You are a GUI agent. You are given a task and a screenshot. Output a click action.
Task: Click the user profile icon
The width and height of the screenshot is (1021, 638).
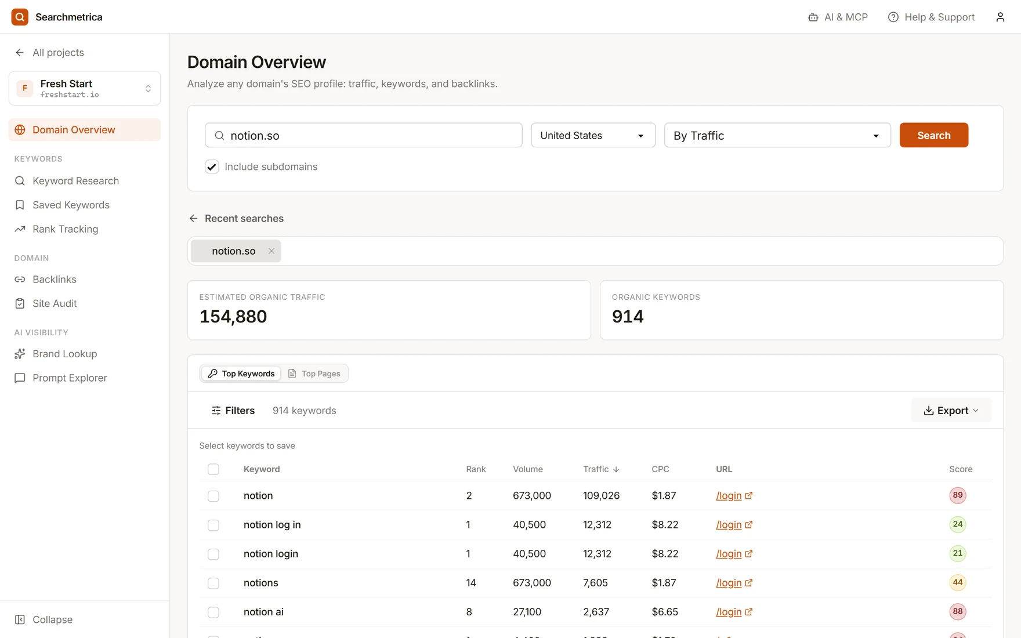point(1000,17)
